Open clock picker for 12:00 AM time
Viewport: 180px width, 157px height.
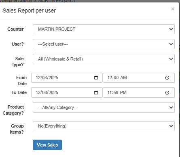click(x=167, y=77)
